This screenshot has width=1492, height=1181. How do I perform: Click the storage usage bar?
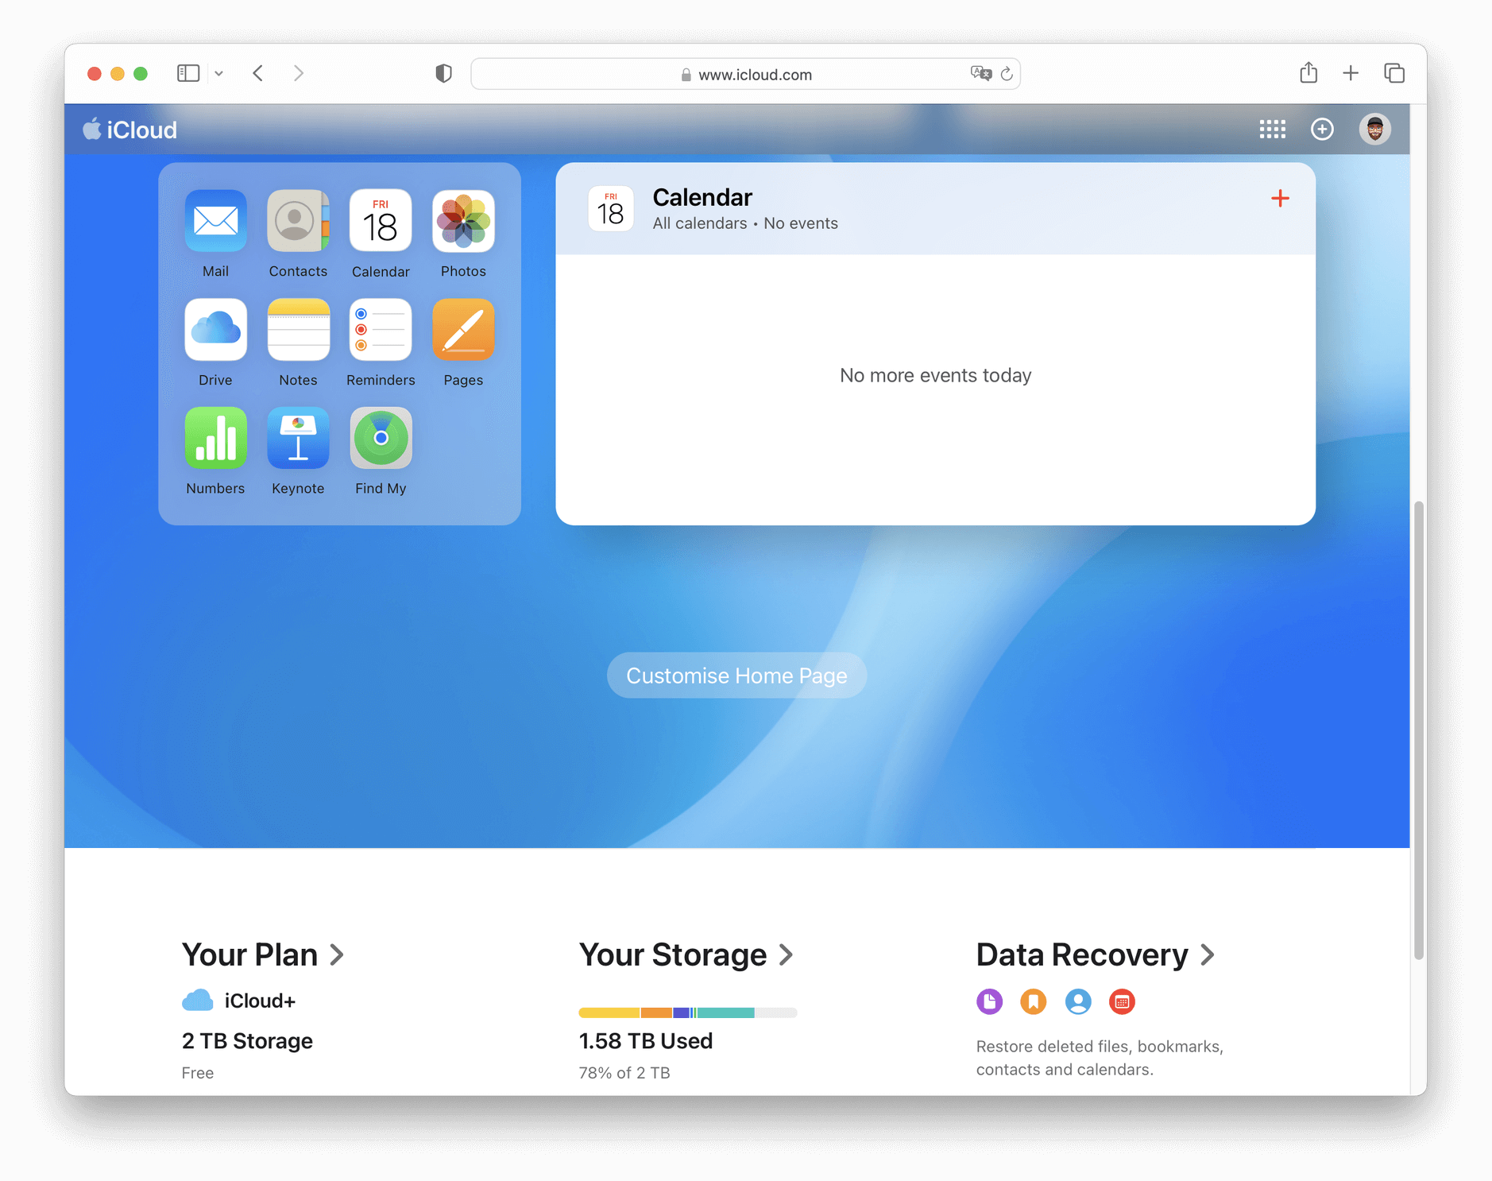coord(687,1013)
